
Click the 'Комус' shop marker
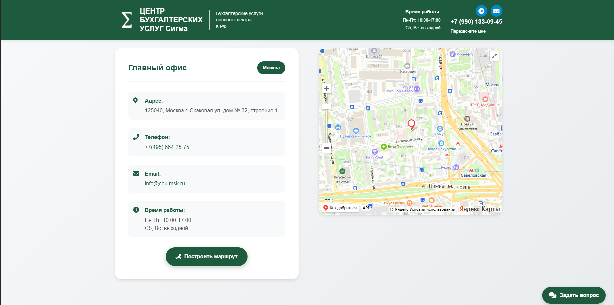[x=440, y=129]
